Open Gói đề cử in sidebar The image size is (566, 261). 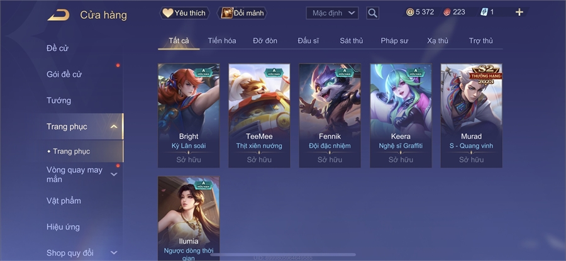(64, 74)
